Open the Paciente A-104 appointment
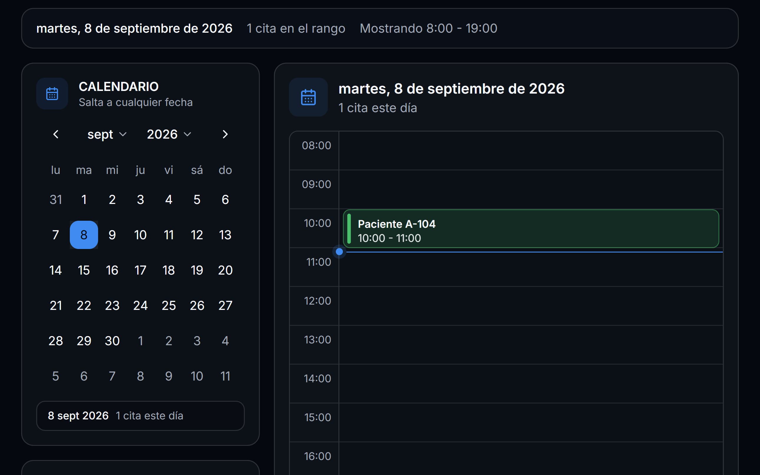 coord(531,229)
